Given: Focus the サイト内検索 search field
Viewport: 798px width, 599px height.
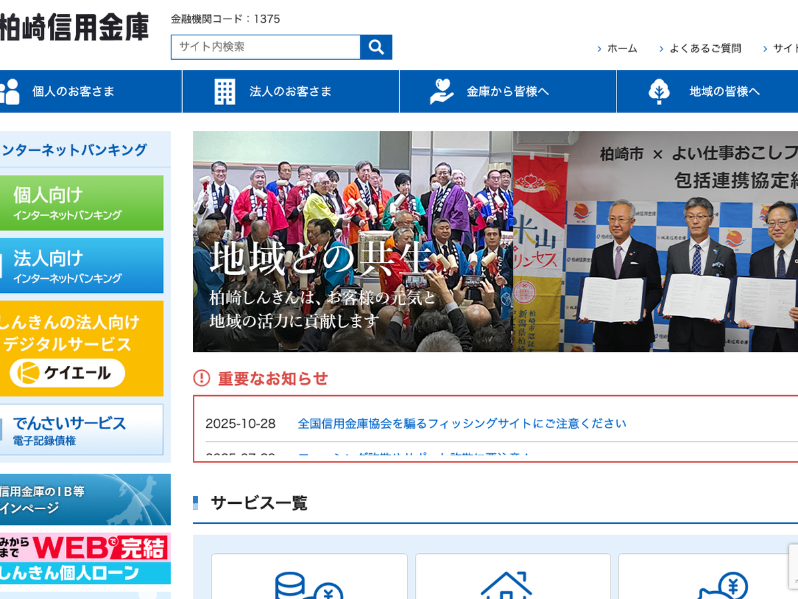Looking at the screenshot, I should click(x=265, y=47).
